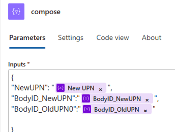Select the New UPN dynamic token
The width and height of the screenshot is (175, 132).
click(x=81, y=88)
